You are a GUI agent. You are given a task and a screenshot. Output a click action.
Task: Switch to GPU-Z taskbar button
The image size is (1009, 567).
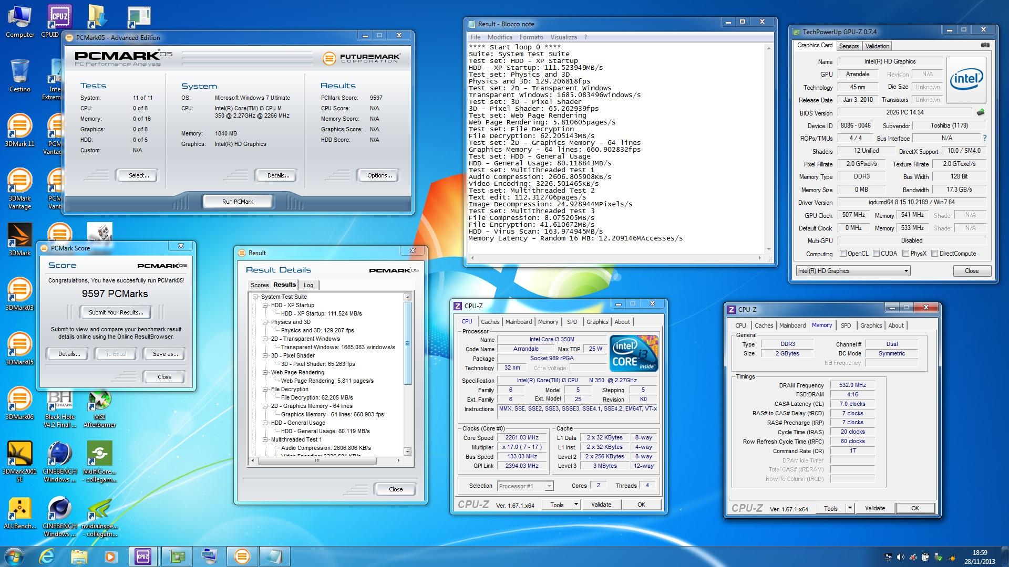pos(177,556)
